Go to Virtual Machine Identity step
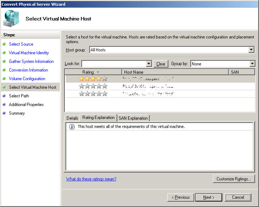The width and height of the screenshot is (259, 207). click(29, 53)
